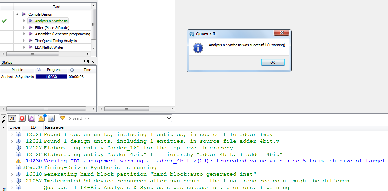388x191 pixels.
Task: Close the Status panel
Action: click(93, 62)
